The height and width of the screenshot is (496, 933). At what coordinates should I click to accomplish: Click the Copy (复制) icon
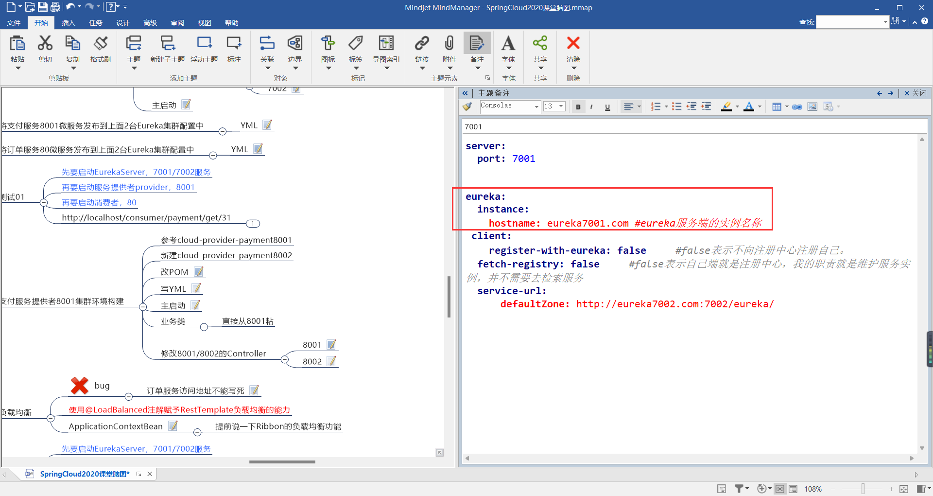pos(73,44)
